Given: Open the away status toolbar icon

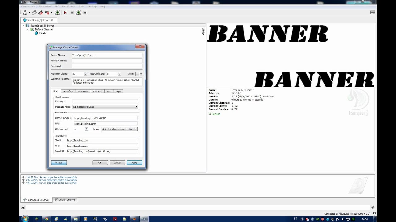Looking at the screenshot, I should point(25,13).
